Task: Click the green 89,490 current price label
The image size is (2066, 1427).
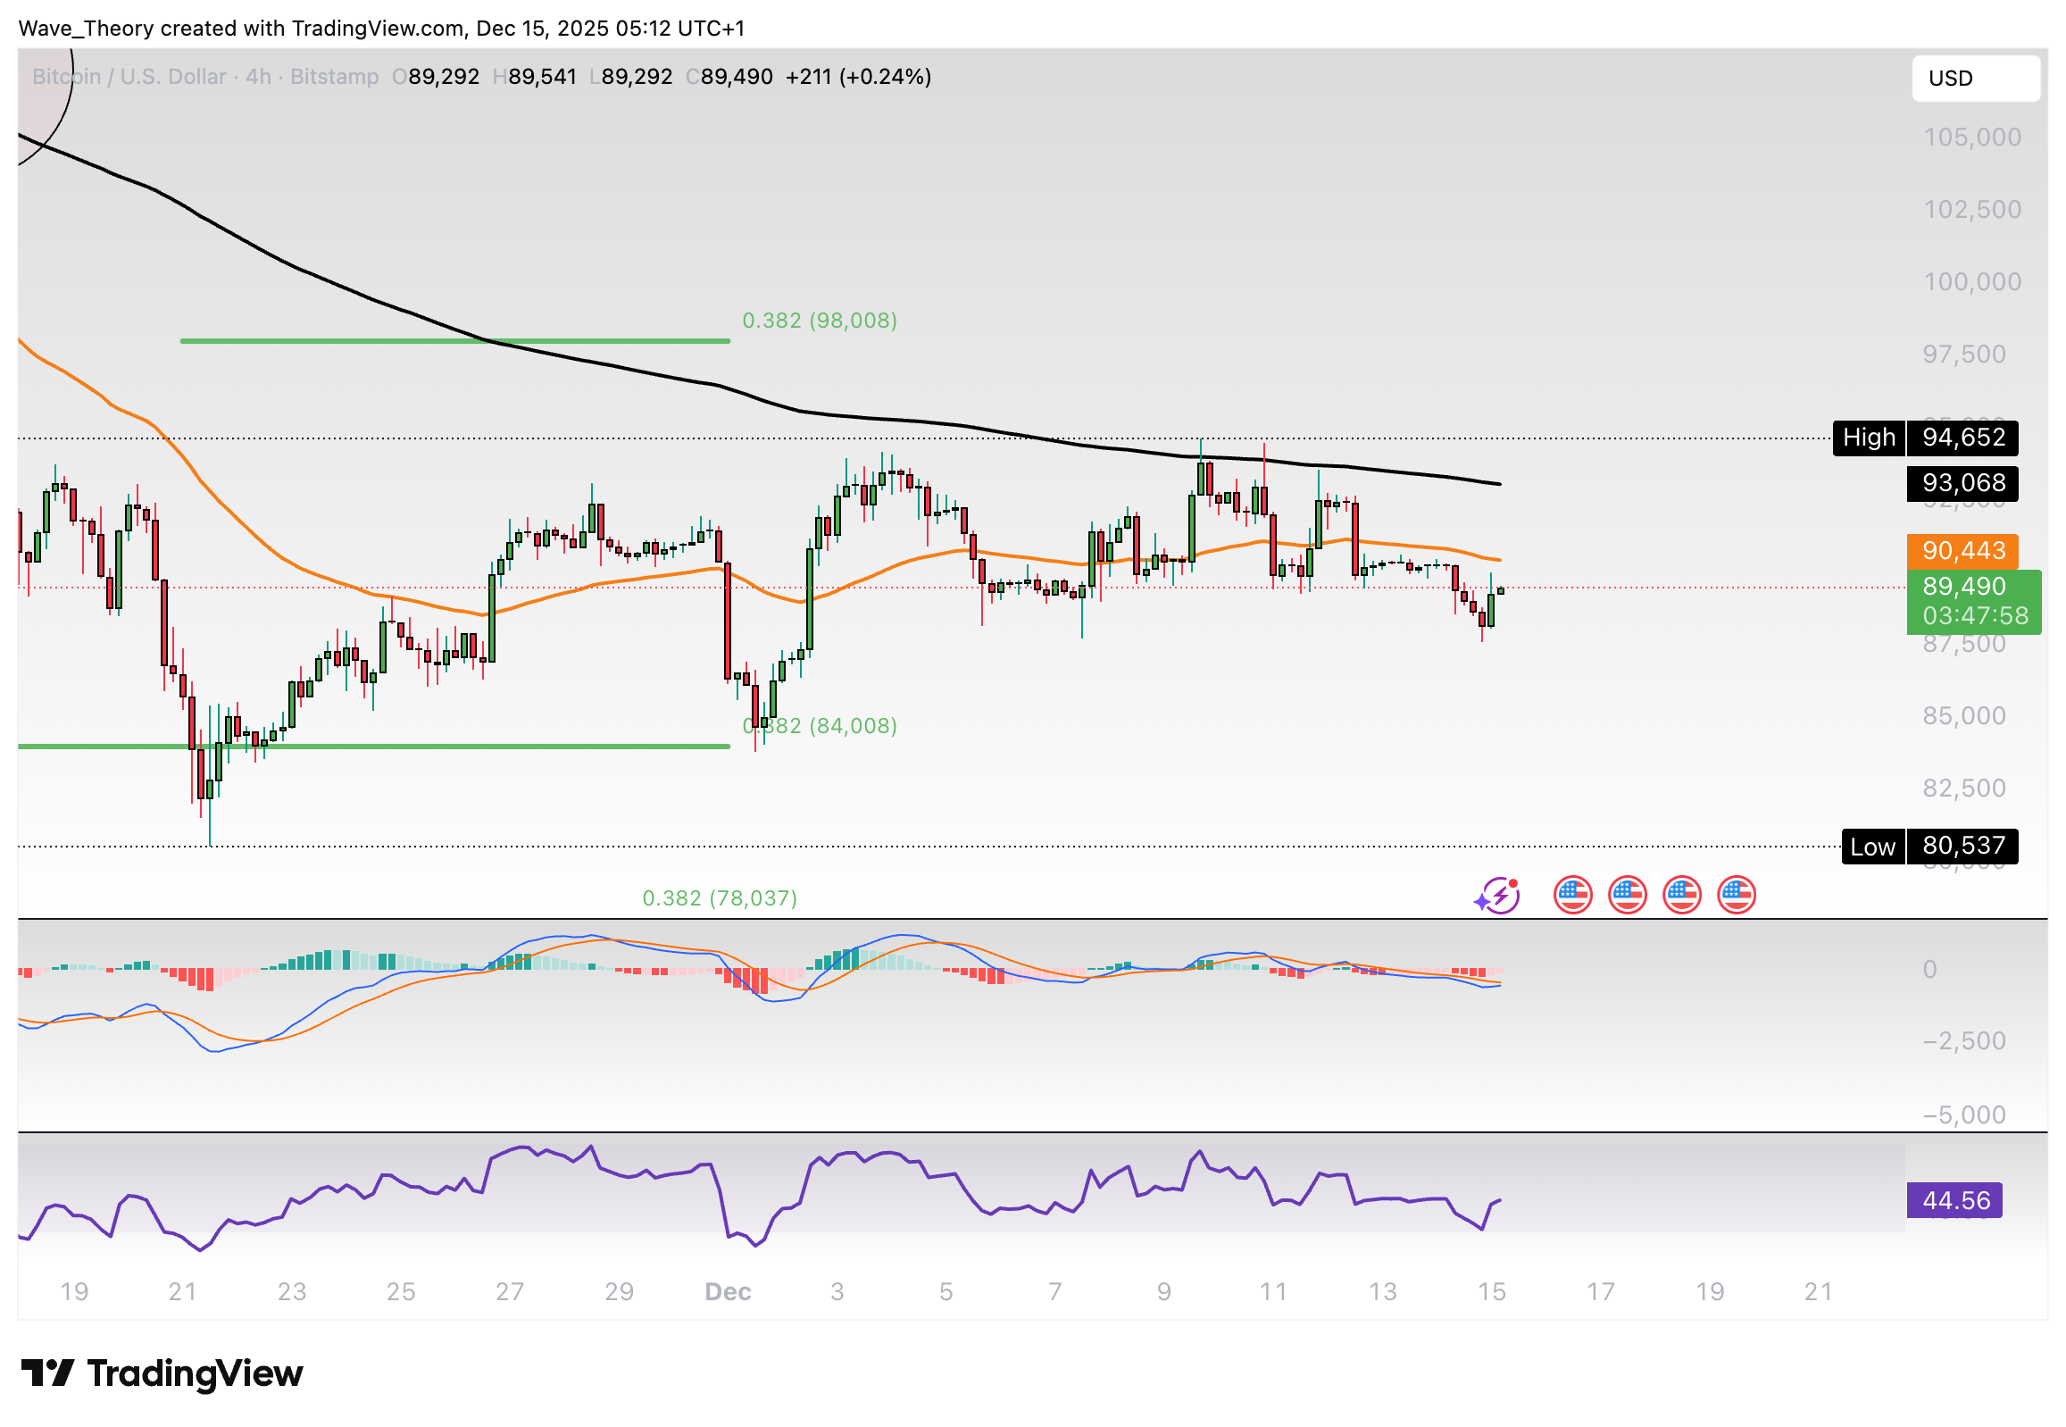Action: pyautogui.click(x=1973, y=601)
